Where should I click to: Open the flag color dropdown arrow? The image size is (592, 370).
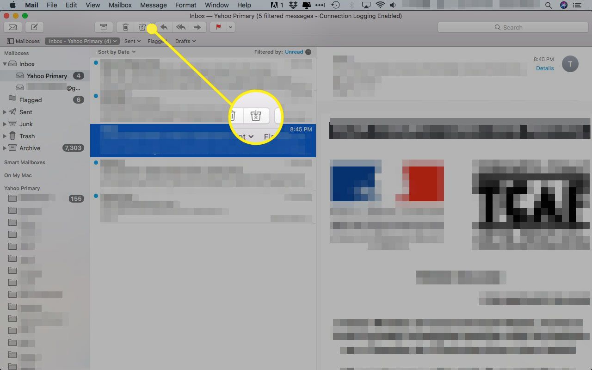(x=230, y=27)
